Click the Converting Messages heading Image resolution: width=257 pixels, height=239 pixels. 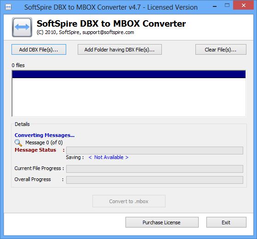click(x=45, y=135)
